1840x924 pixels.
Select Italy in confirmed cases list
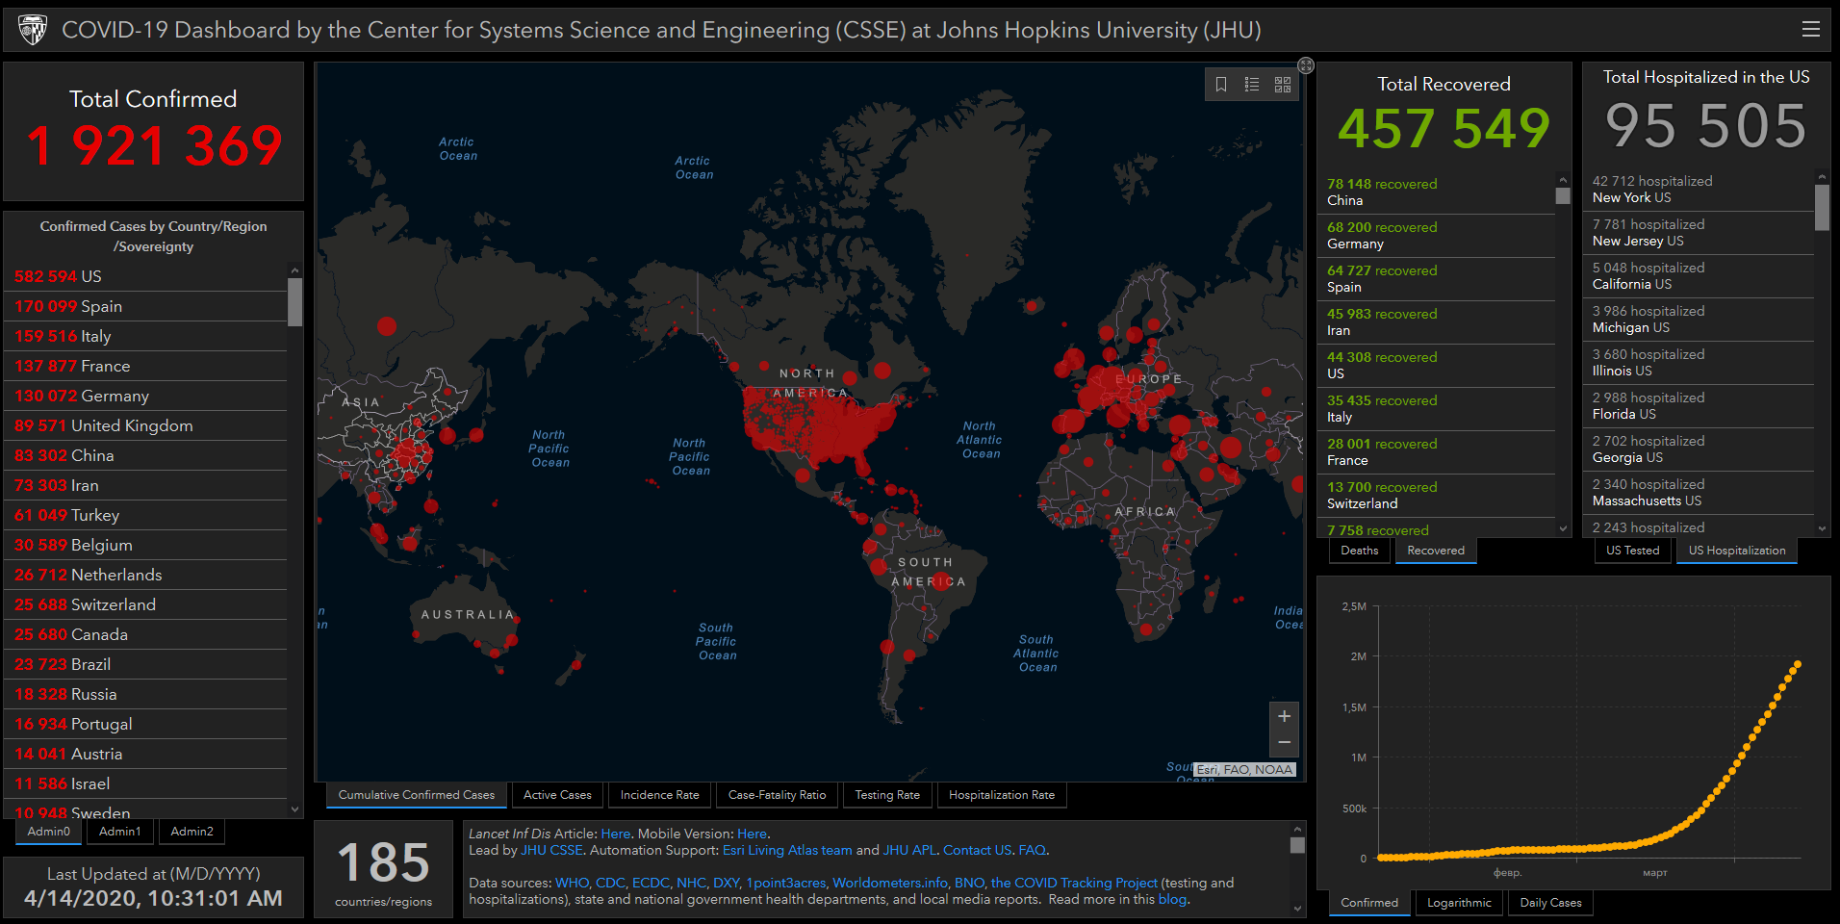145,337
